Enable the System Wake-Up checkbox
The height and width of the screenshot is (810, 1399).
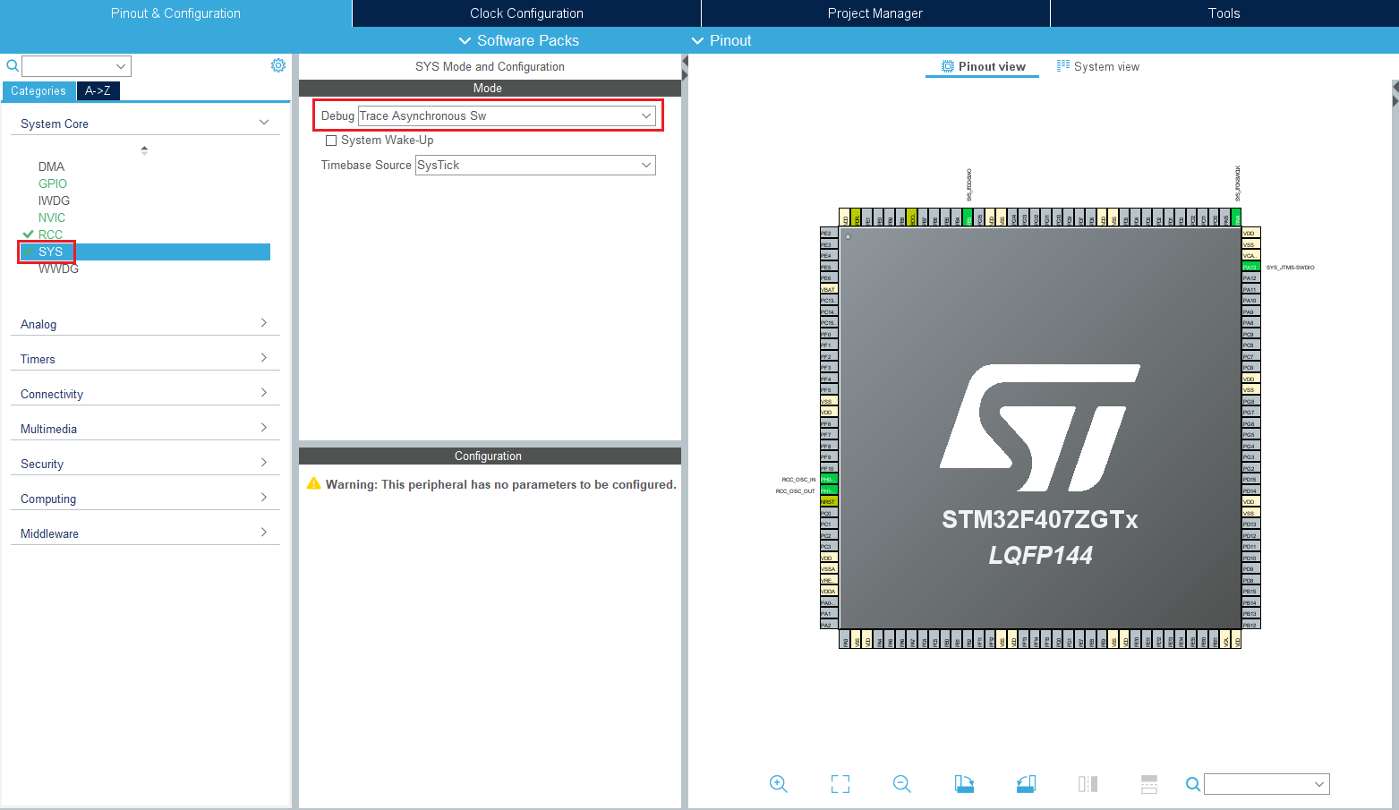click(x=331, y=140)
